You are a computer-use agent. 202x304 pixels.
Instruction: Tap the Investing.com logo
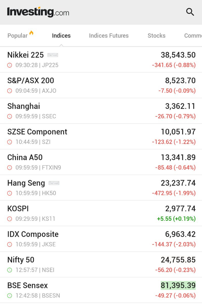38,12
